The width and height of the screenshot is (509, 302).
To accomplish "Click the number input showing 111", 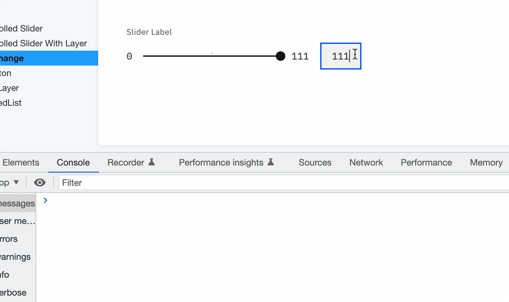I will coord(340,56).
